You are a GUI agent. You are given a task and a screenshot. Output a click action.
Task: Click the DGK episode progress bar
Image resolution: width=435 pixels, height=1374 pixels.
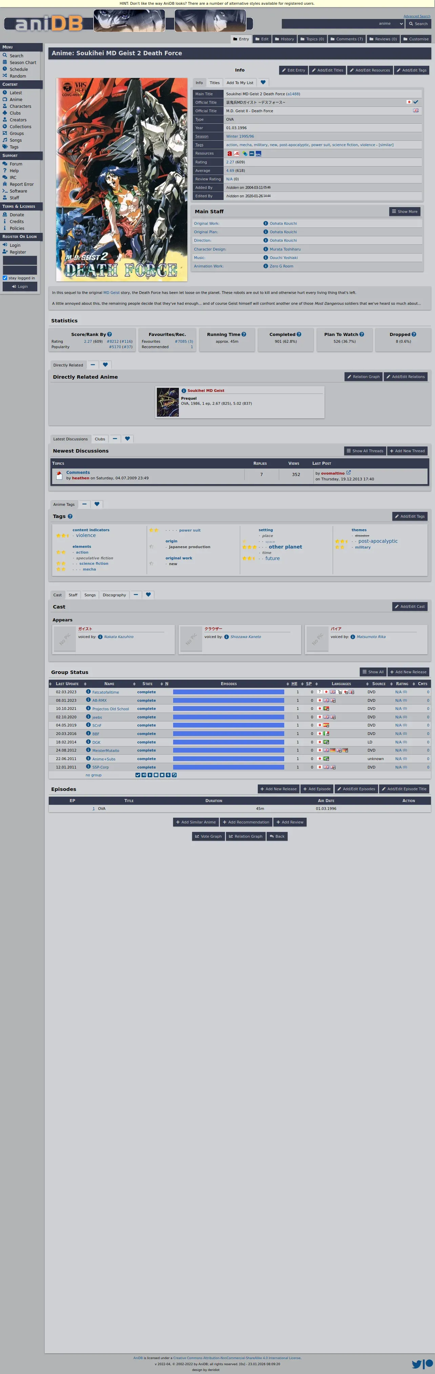click(x=229, y=742)
